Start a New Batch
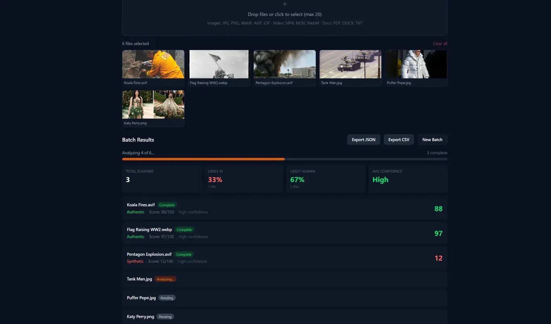 (432, 140)
